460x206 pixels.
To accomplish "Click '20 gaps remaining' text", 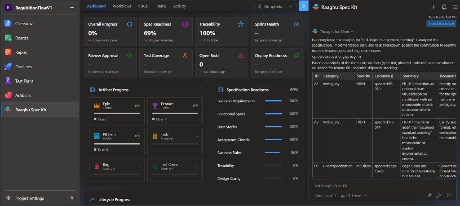I will pos(161,40).
